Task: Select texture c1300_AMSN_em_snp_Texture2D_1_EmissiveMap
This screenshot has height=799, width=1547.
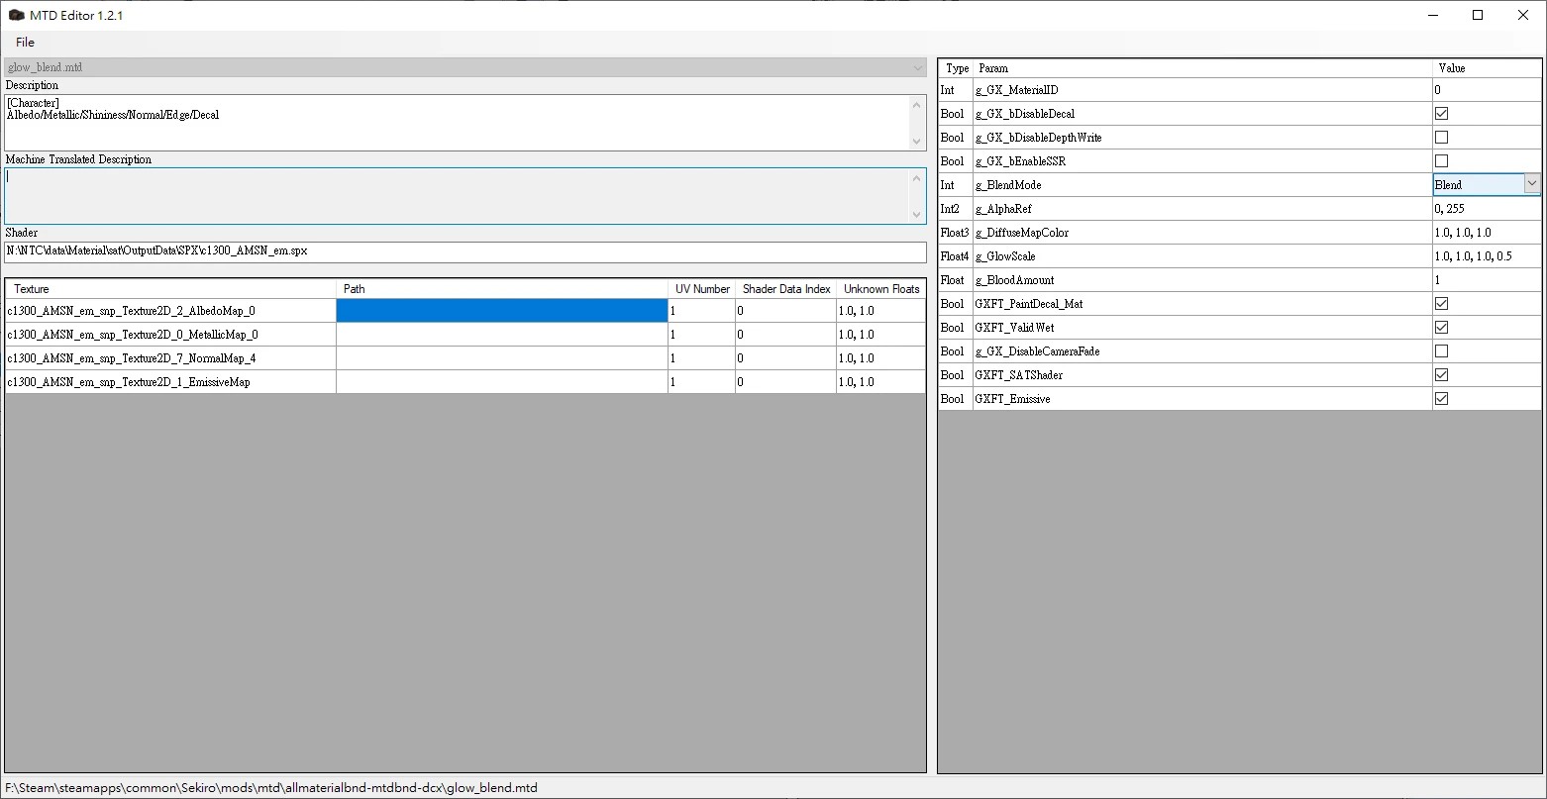Action: (x=170, y=382)
